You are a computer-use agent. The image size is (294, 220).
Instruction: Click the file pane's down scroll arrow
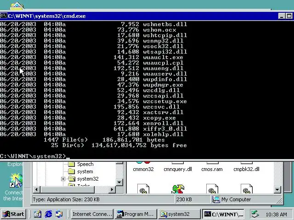[x=277, y=190]
